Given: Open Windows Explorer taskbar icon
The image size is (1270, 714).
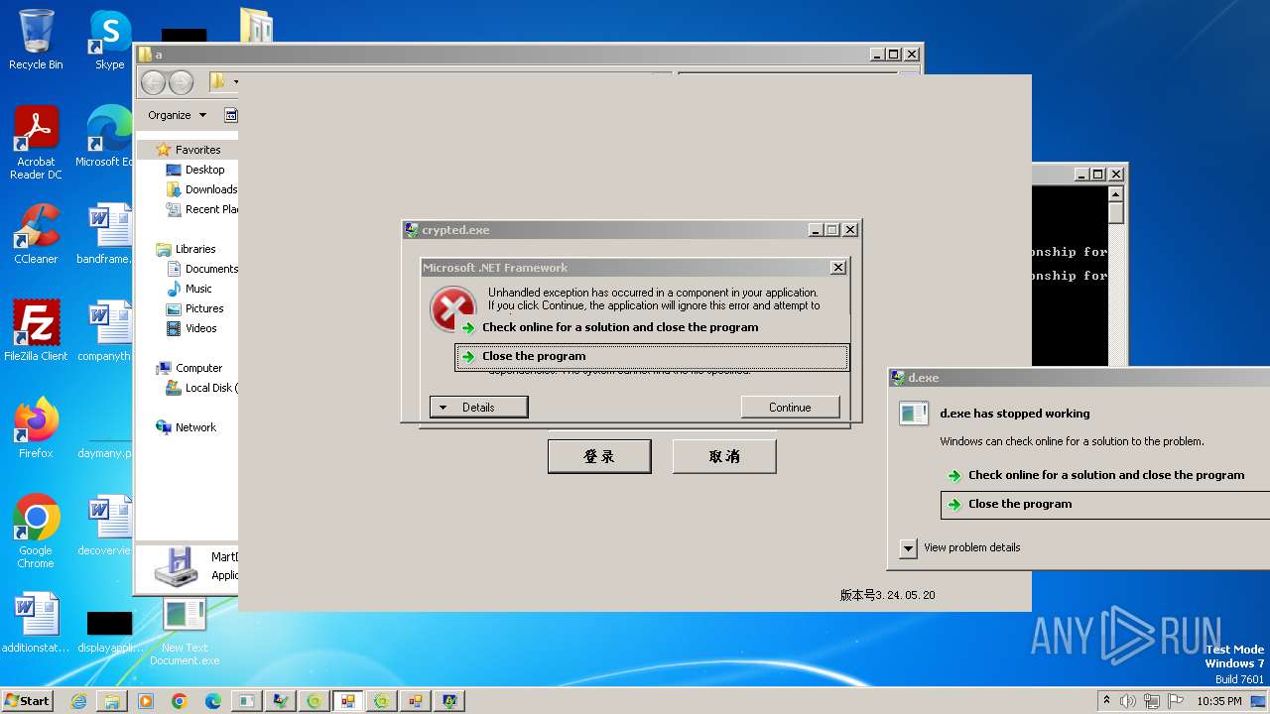Looking at the screenshot, I should pyautogui.click(x=112, y=701).
